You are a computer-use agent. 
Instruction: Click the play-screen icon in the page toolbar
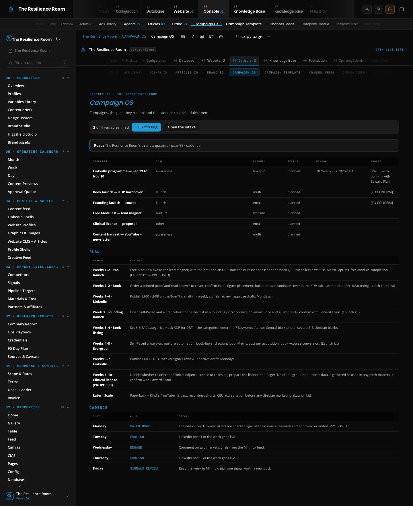202,36
